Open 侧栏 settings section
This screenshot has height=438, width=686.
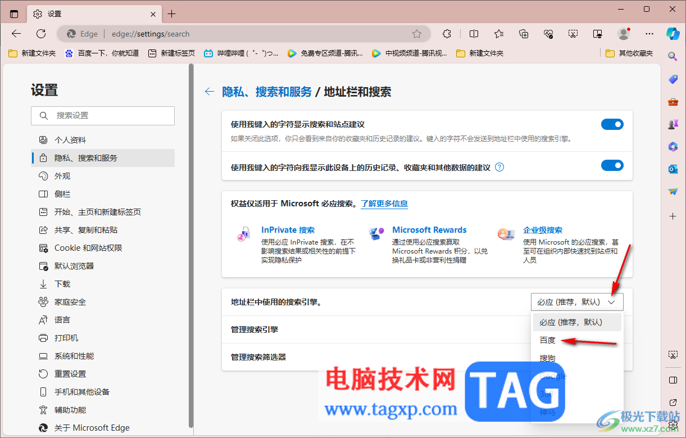pyautogui.click(x=103, y=194)
